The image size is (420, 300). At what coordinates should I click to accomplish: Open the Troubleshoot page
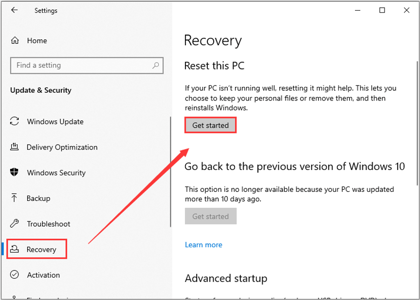click(49, 223)
